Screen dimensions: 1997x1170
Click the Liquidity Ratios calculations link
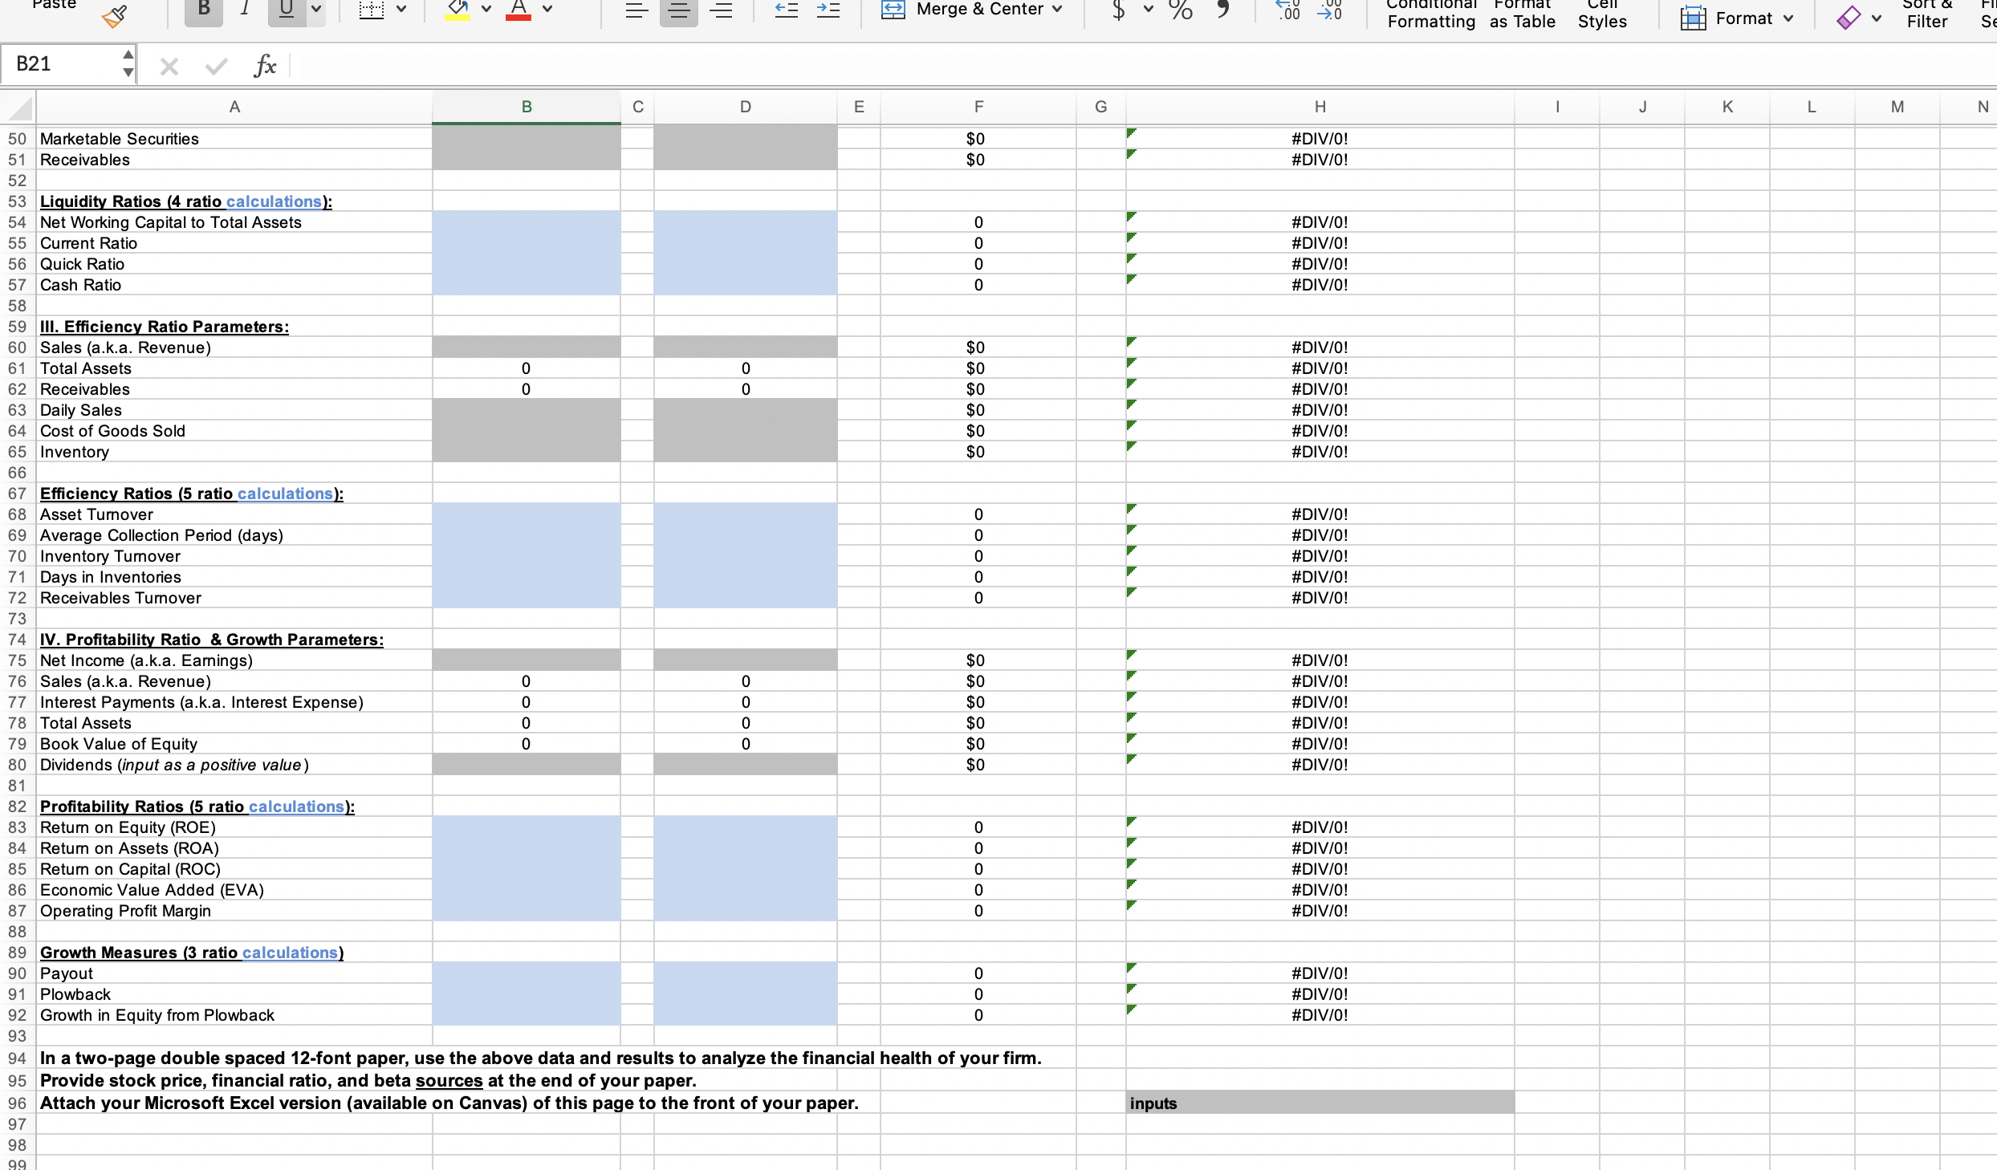(274, 201)
